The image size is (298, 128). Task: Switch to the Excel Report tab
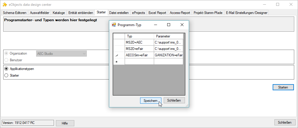click(x=157, y=13)
